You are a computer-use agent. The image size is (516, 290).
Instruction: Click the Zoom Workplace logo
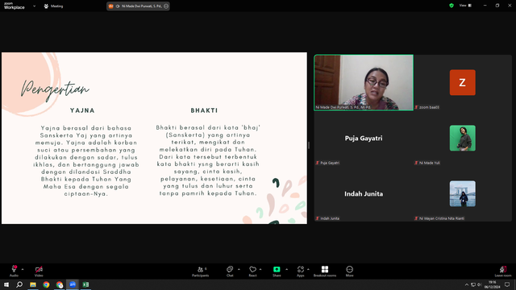coord(15,6)
